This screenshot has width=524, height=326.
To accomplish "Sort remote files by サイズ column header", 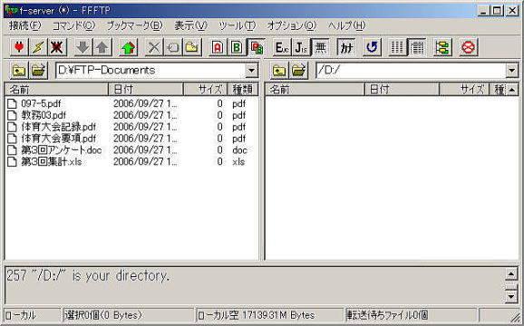I will [464, 89].
